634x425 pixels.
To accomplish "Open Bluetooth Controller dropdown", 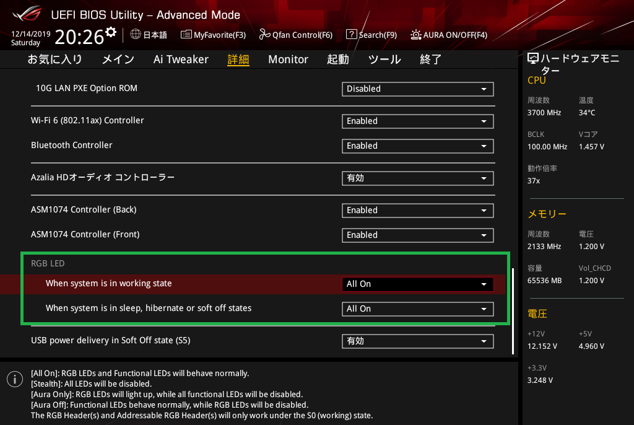I will click(x=418, y=146).
